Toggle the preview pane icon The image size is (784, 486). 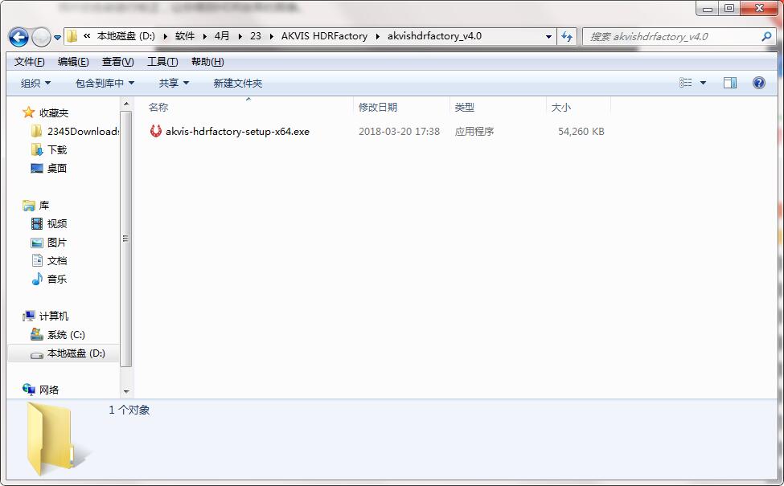click(x=730, y=83)
